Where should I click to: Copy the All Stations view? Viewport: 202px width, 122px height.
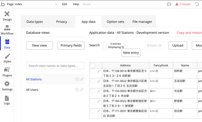click(77, 79)
